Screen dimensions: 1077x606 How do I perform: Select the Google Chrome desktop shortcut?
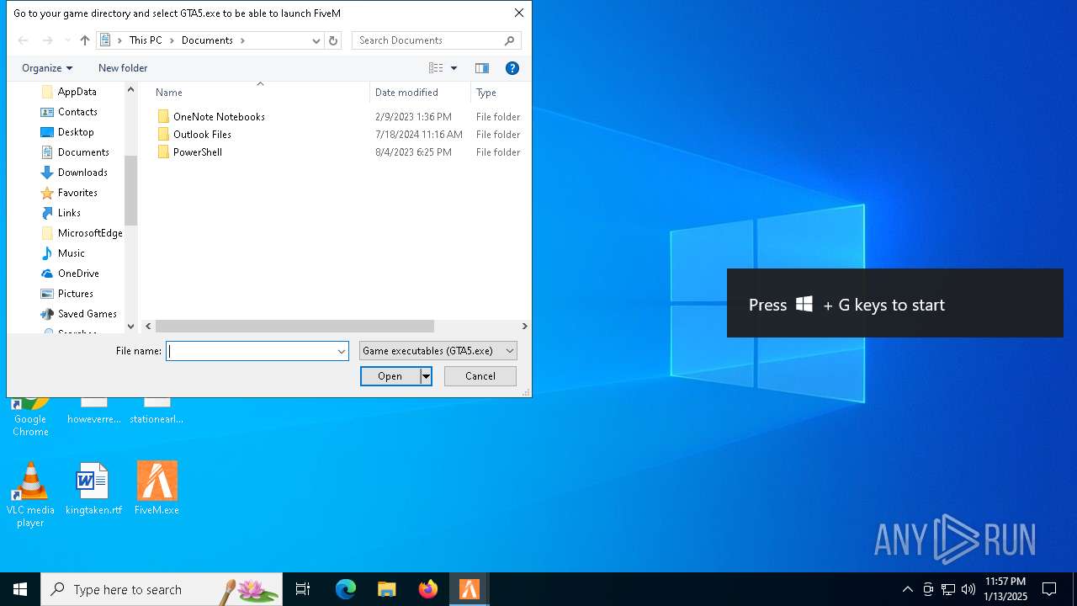point(30,417)
